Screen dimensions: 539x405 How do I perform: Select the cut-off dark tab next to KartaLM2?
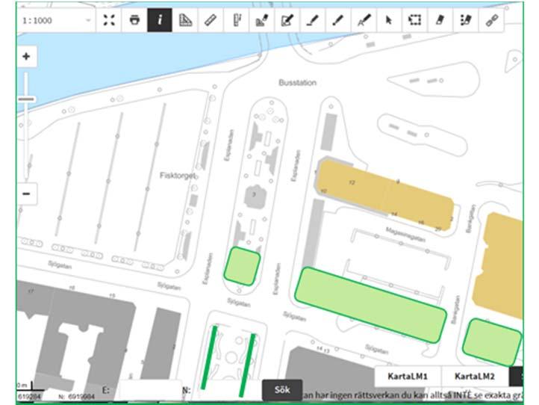[517, 376]
